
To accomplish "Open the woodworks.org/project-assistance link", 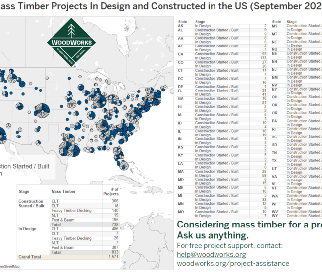I will click(233, 263).
